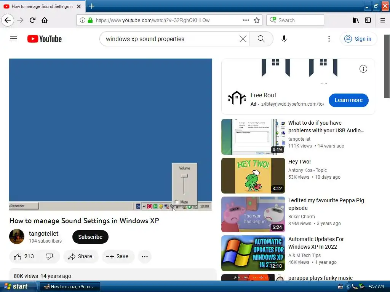Bookmark this page with the star icon

point(257,20)
